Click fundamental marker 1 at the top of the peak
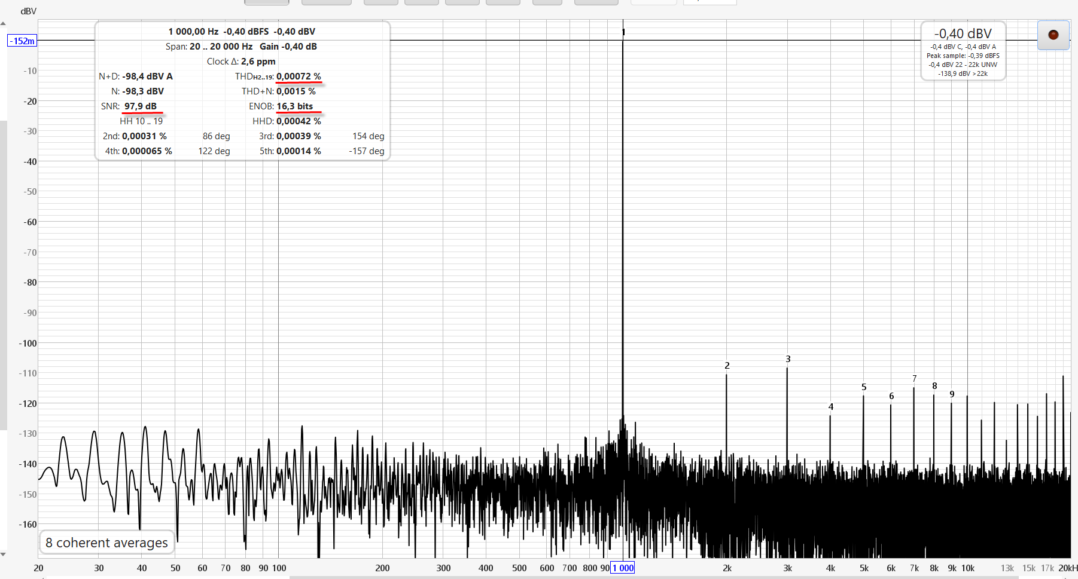The width and height of the screenshot is (1078, 579). 623,32
